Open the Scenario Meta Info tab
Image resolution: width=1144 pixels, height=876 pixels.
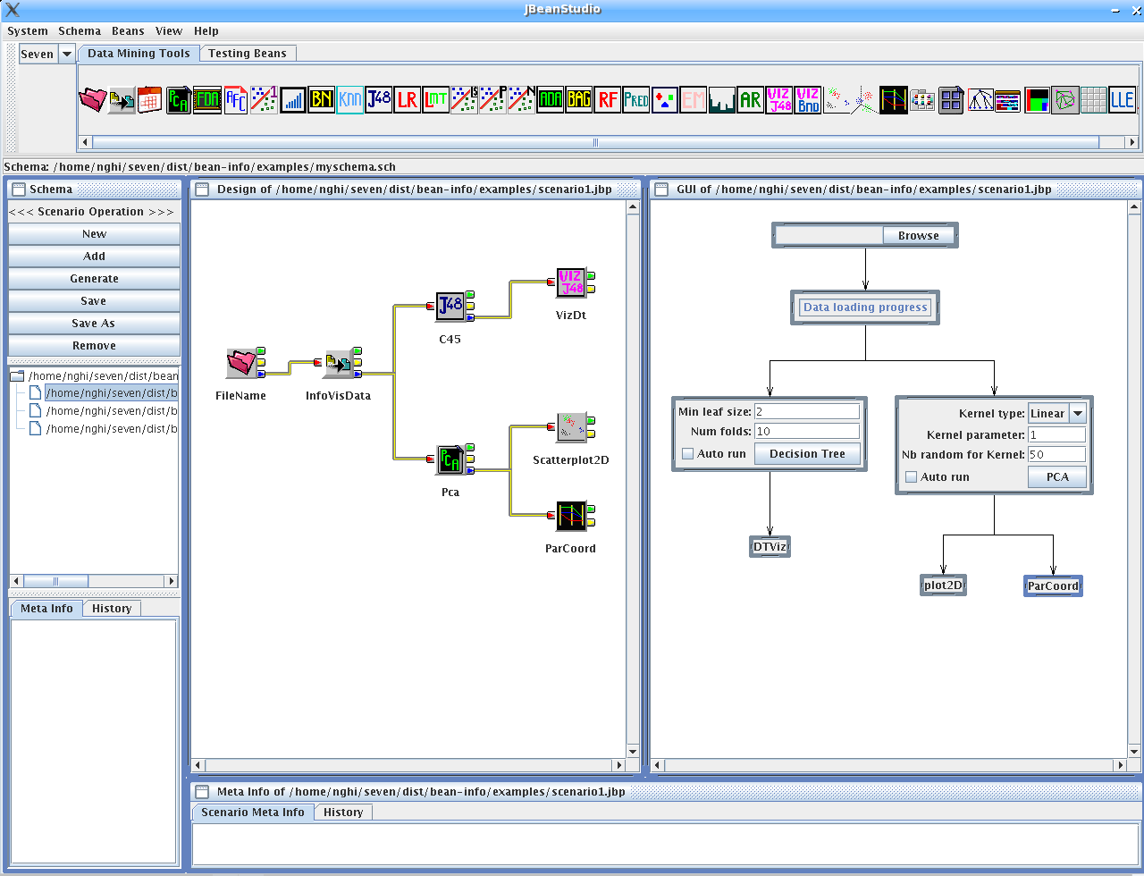253,813
